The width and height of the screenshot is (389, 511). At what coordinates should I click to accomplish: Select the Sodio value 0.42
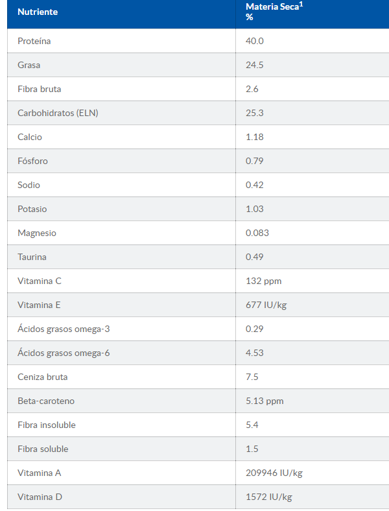click(254, 185)
